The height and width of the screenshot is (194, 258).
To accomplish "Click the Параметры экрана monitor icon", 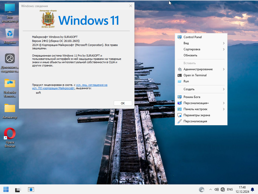I will (180, 115).
